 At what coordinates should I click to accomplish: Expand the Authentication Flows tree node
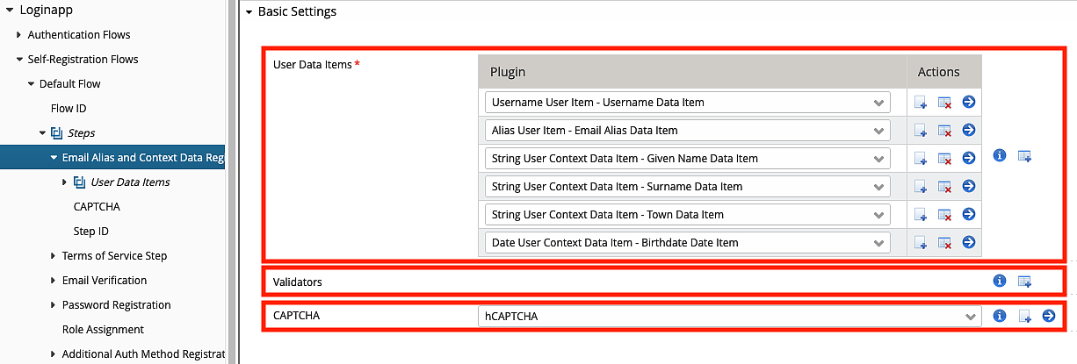tap(19, 35)
